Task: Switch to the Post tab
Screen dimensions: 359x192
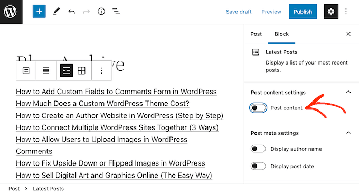Action: (256, 34)
